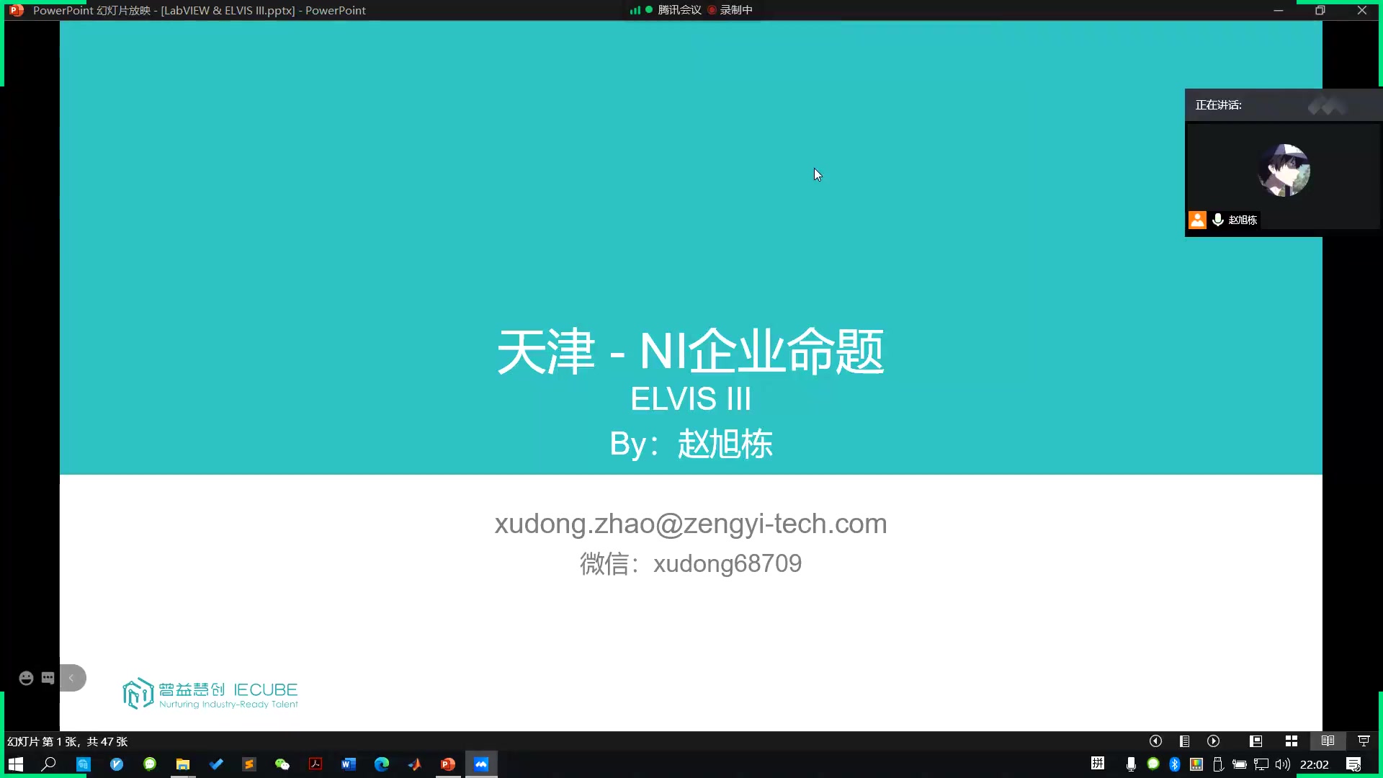
Task: Open the emoji reaction button in the meeting toolbar
Action: 26,678
